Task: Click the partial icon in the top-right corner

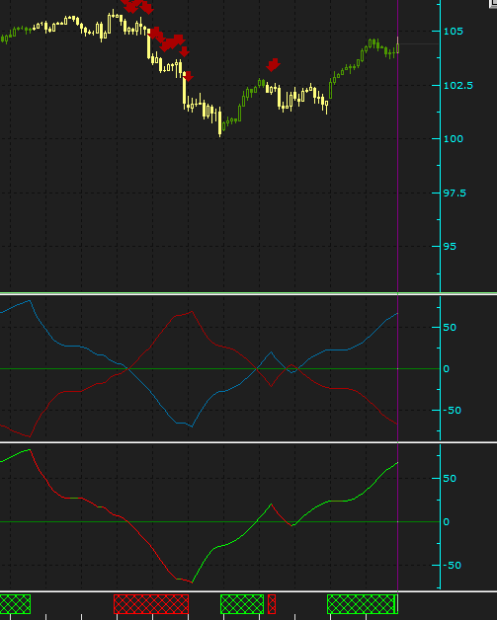Action: coord(493,3)
